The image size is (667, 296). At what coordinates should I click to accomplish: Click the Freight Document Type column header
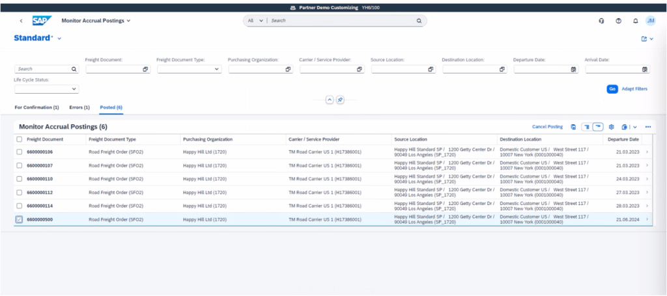112,139
